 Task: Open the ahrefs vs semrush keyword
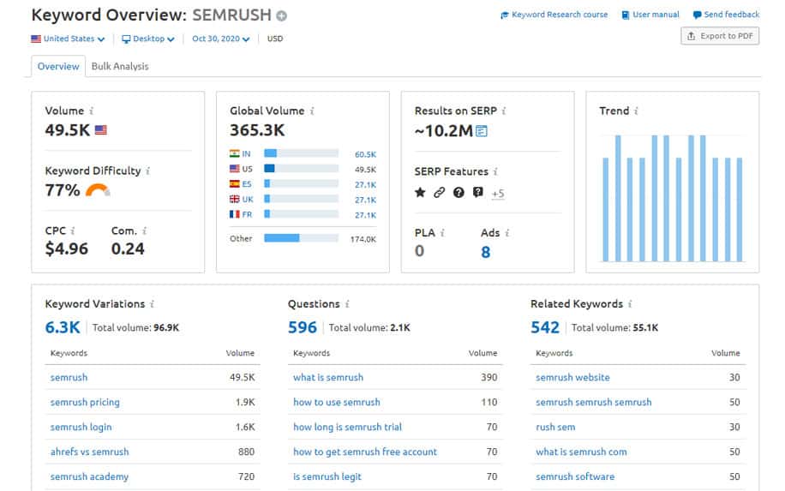click(90, 452)
